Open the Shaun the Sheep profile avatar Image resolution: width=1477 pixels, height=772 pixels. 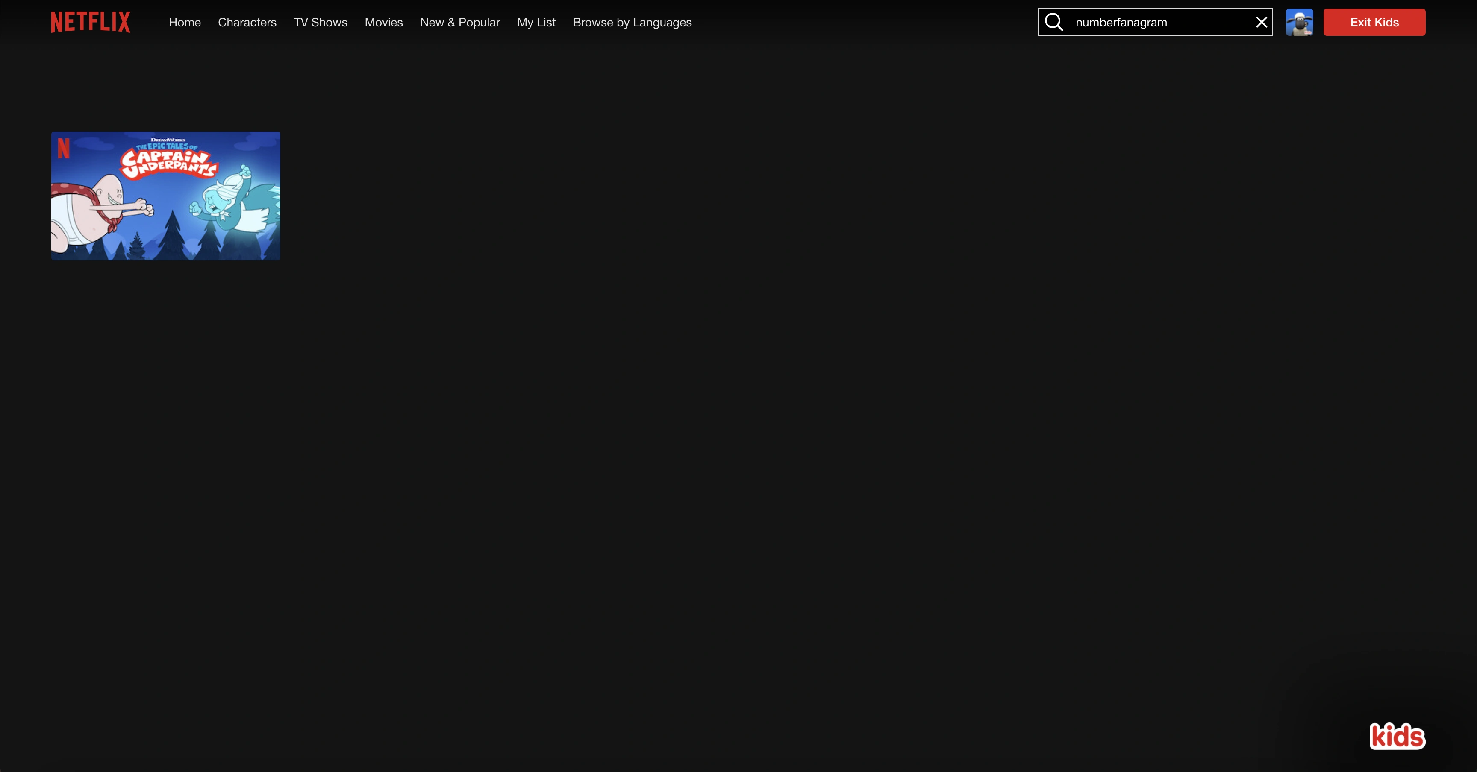pyautogui.click(x=1299, y=22)
